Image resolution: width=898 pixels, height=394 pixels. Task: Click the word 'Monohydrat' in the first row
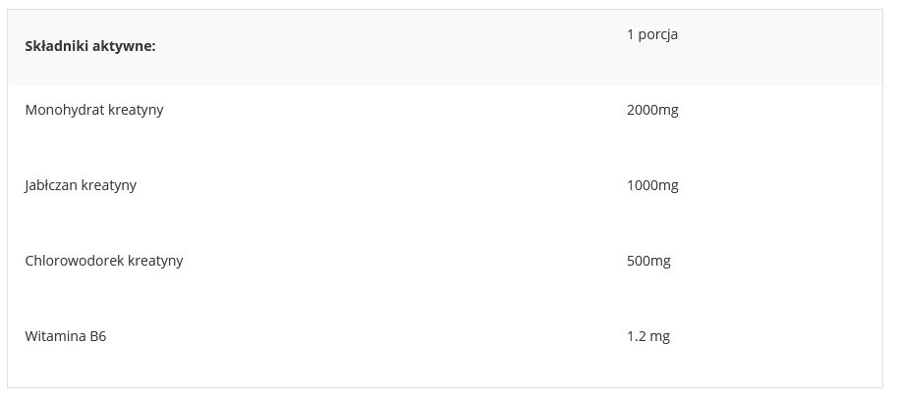coord(63,110)
